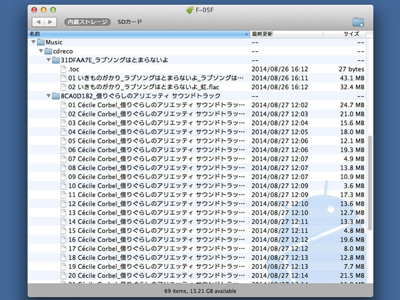Click the 27 bytes size cell
This screenshot has height=300, width=400.
[x=351, y=69]
